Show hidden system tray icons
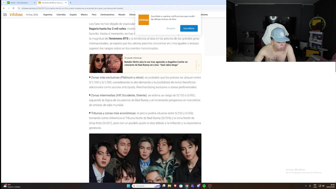Image resolution: width=336 pixels, height=189 pixels. tap(306, 186)
